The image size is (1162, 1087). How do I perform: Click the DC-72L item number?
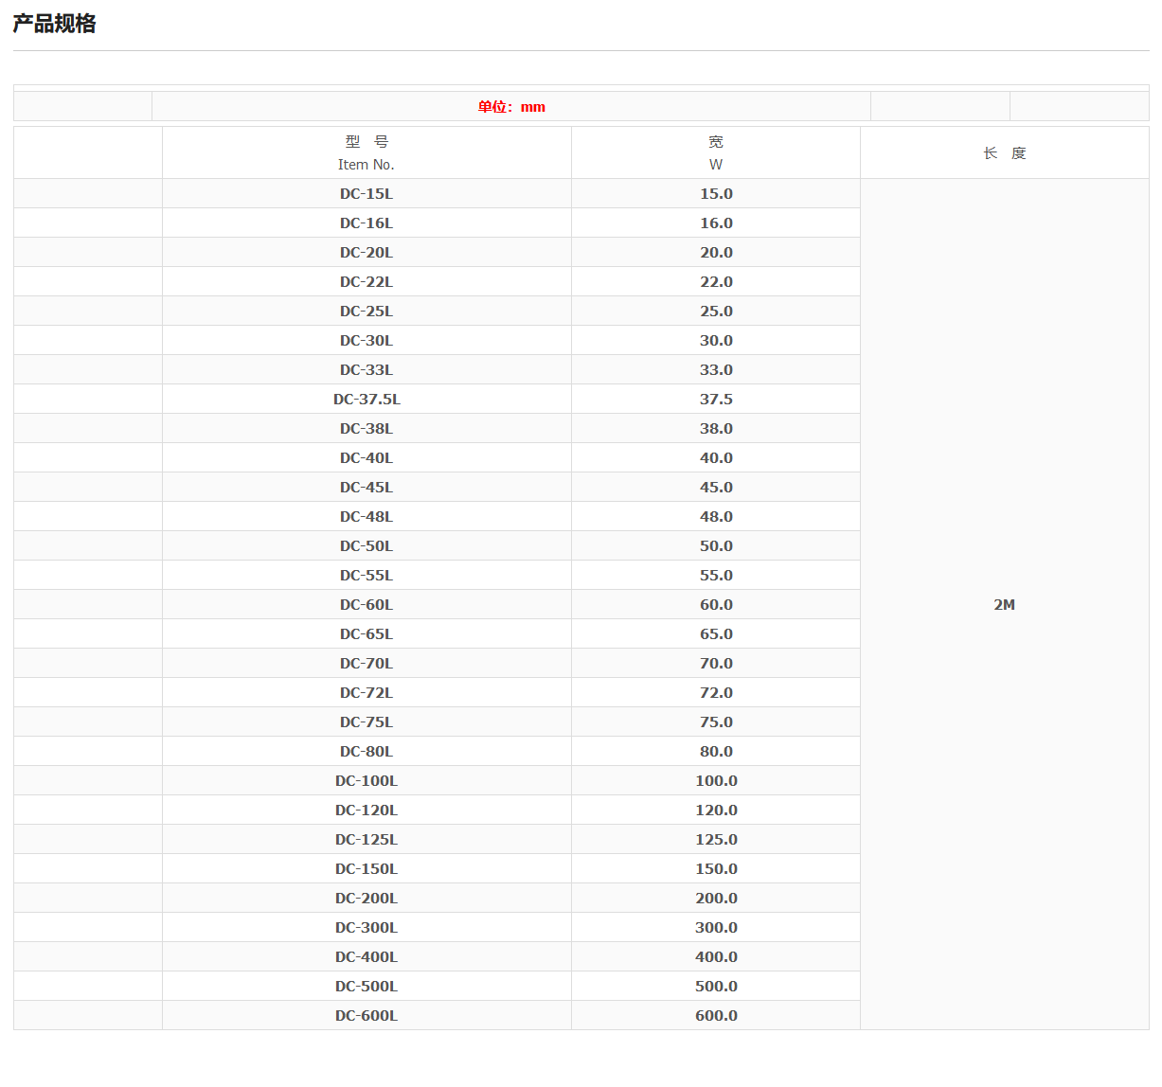click(366, 693)
